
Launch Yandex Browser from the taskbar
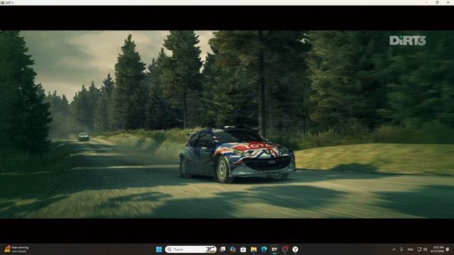(295, 249)
